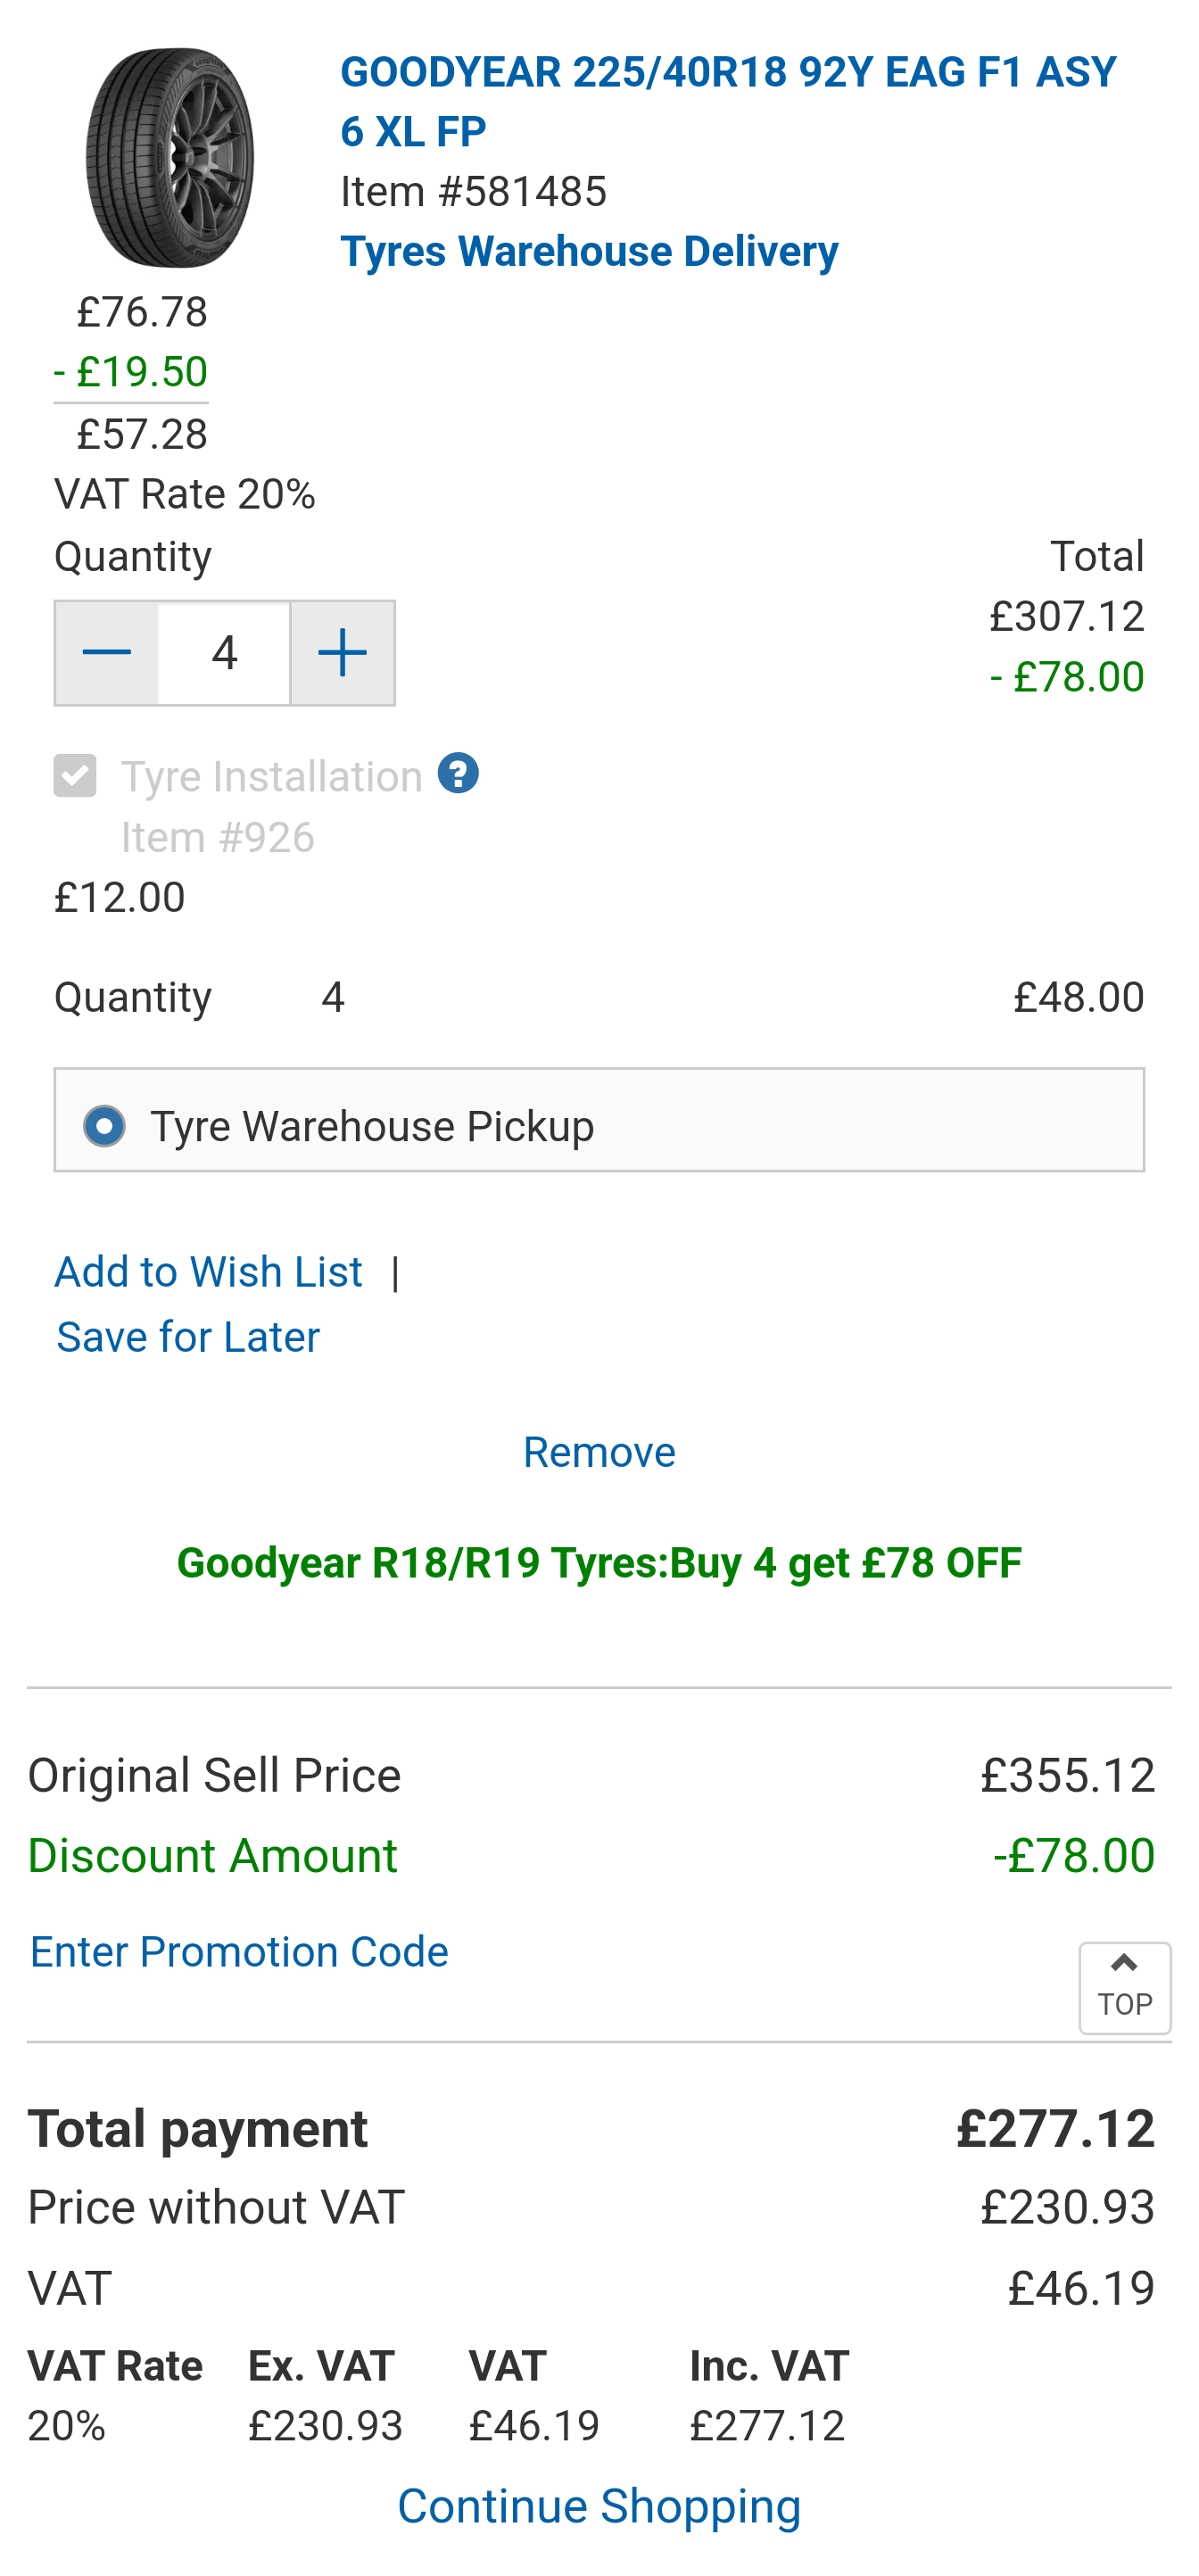Save the tyre for later
This screenshot has width=1199, height=2576.
tap(188, 1337)
